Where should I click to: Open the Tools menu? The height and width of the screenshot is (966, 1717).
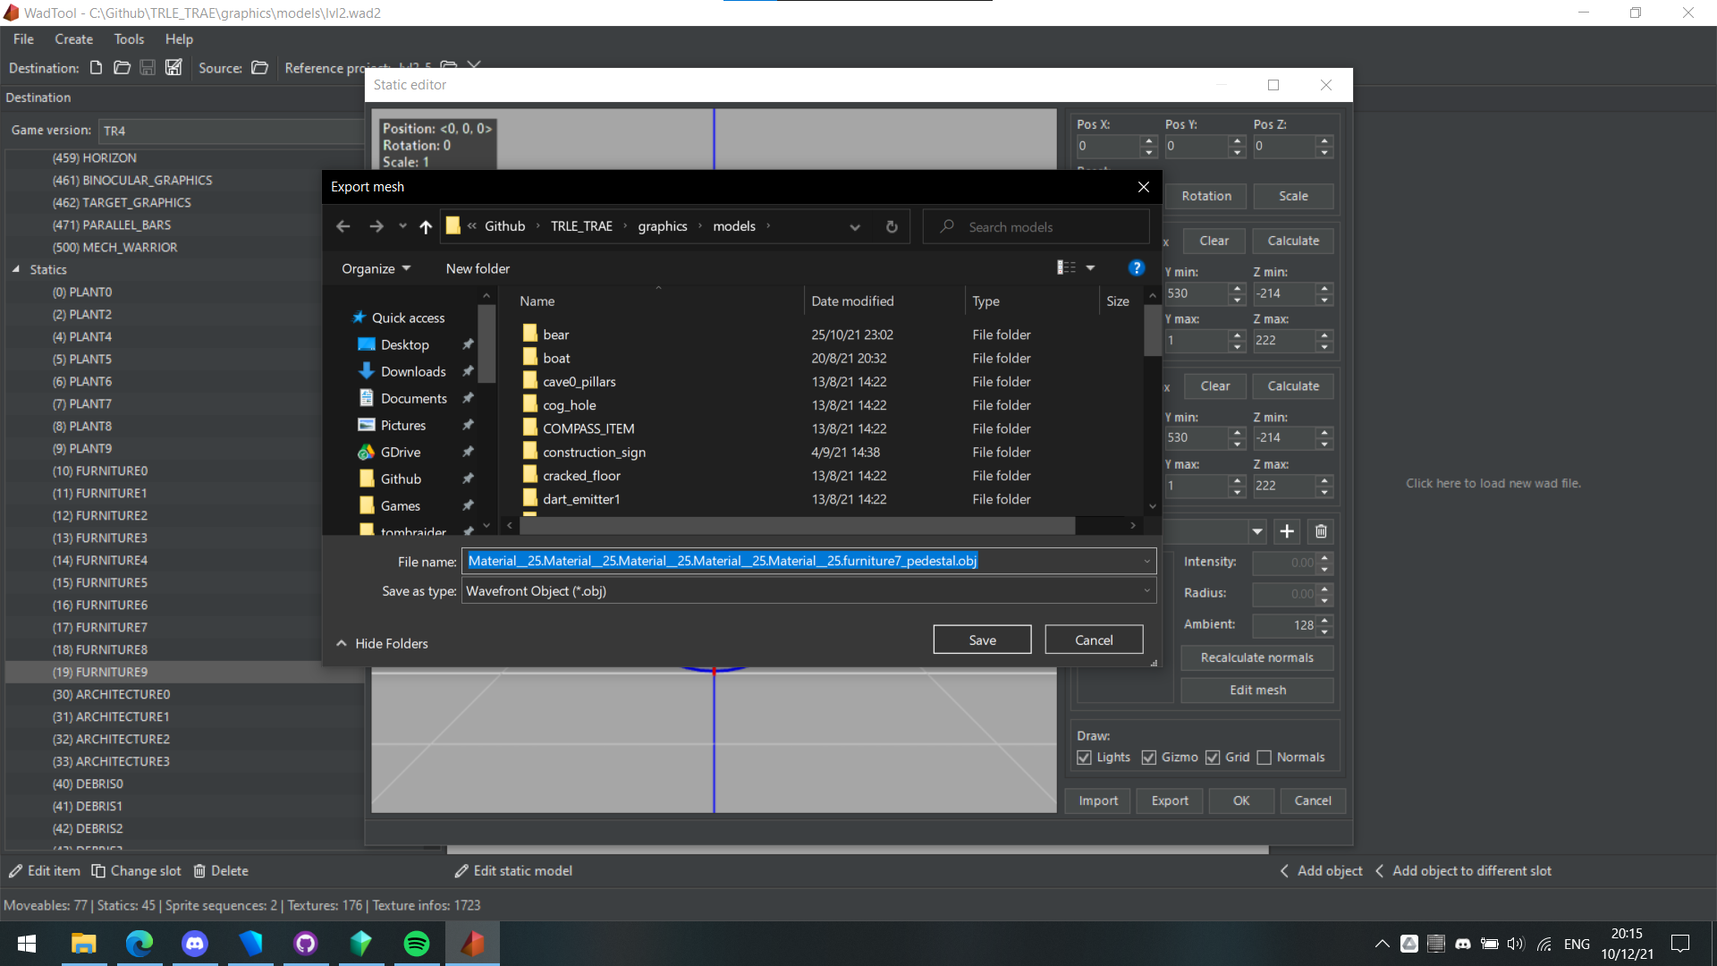point(129,38)
